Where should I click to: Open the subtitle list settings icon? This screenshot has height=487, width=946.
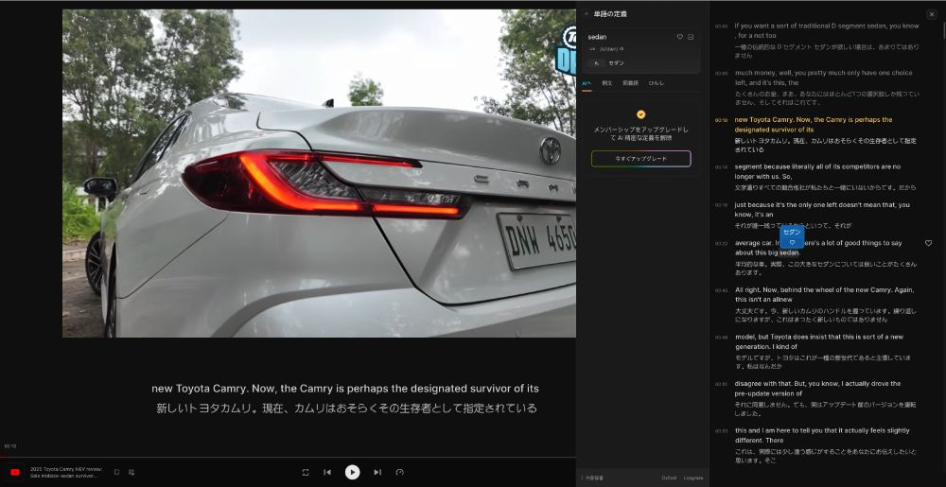(x=131, y=472)
